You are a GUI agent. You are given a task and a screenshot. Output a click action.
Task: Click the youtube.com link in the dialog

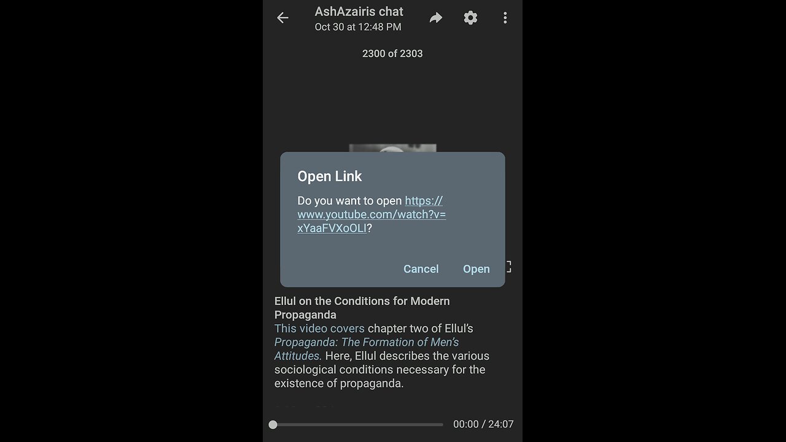pos(372,214)
